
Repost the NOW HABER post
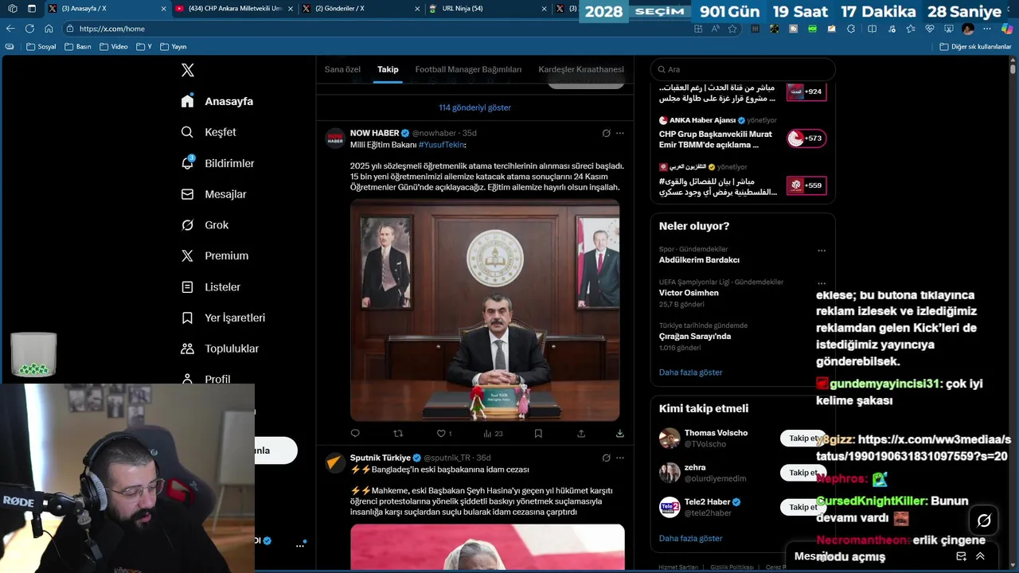[x=398, y=434]
